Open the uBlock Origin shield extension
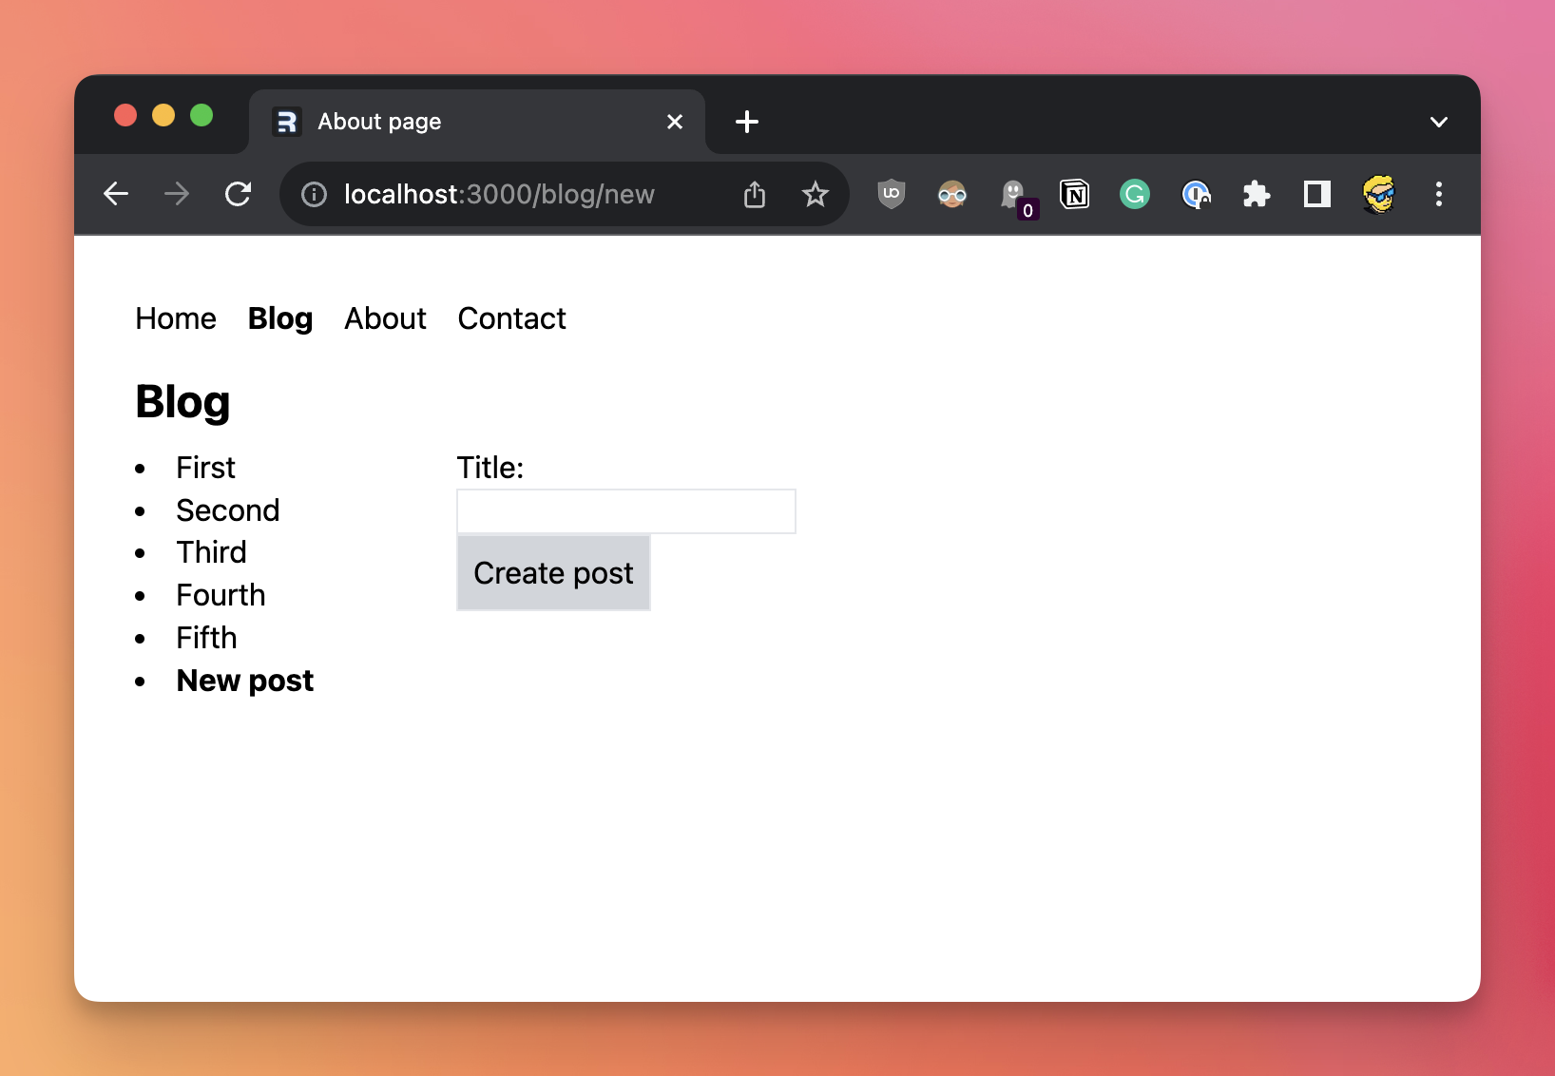The height and width of the screenshot is (1076, 1555). (x=891, y=194)
